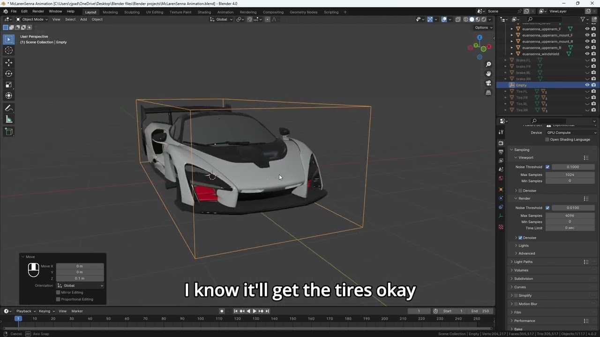Screen dimensions: 600x337
Task: Enable Motion Blur checkbox
Action: point(516,304)
